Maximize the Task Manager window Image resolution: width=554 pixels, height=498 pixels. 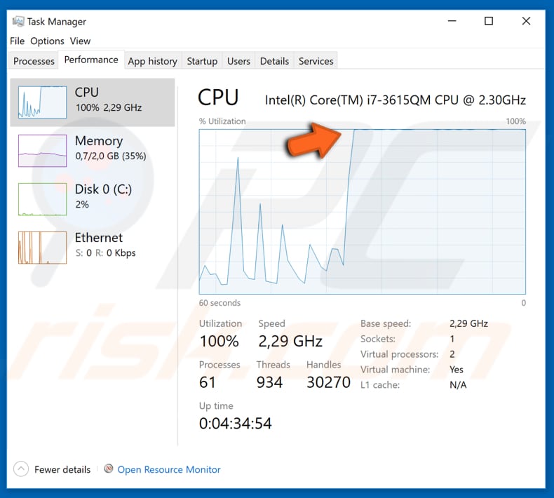(489, 21)
